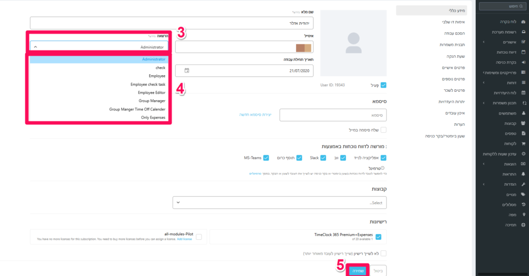Image resolution: width=529 pixels, height=276 pixels.
Task: Click the shopping cart icon beside לקוחות
Action: pos(523,143)
